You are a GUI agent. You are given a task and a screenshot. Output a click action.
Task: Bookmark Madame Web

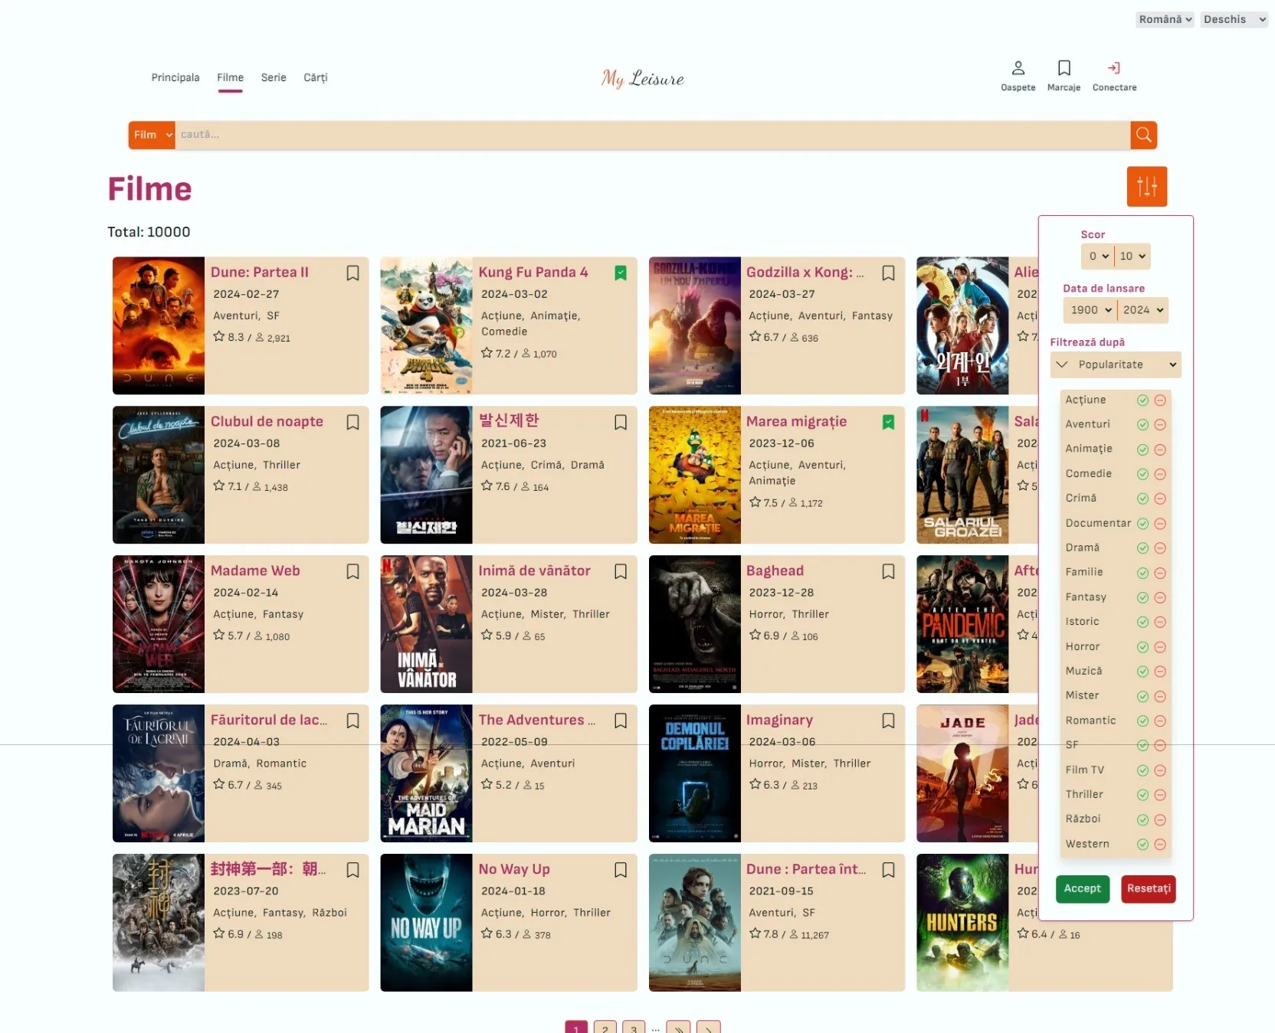click(352, 571)
